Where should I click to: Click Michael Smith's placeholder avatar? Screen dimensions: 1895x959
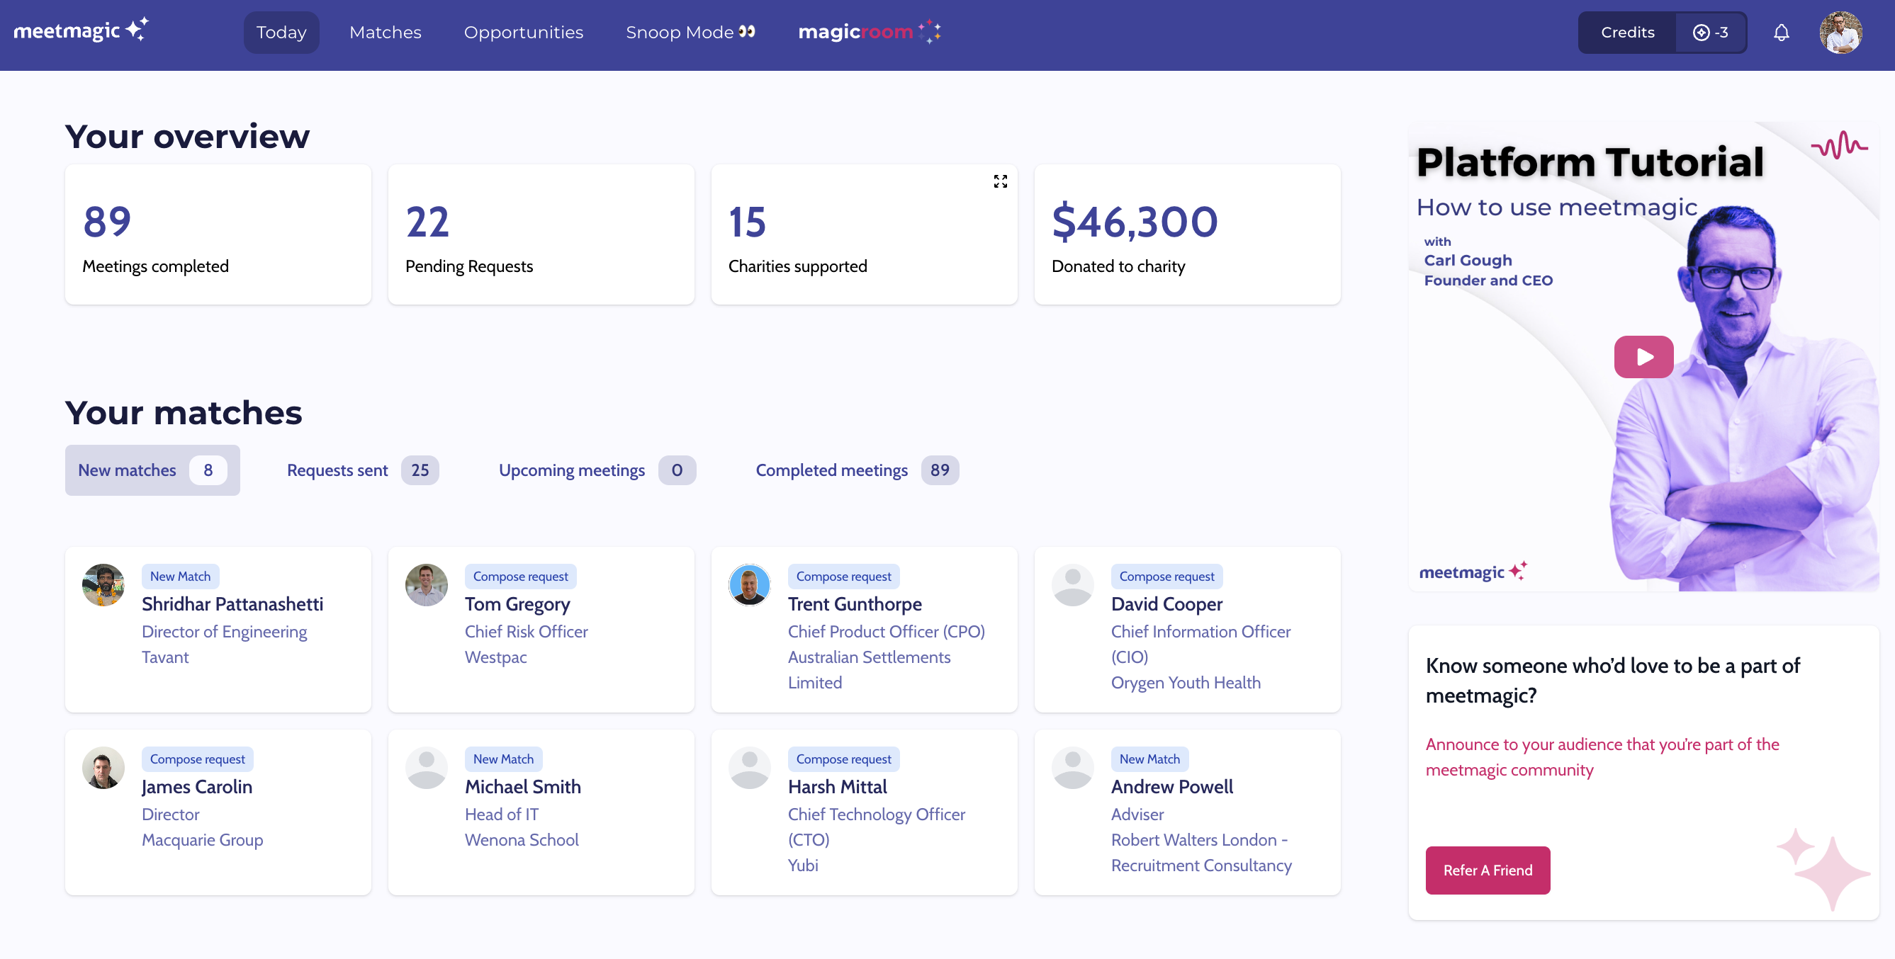coord(426,768)
